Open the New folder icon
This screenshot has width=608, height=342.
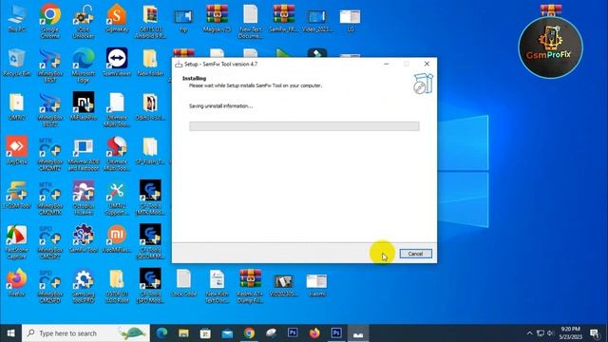(x=150, y=62)
